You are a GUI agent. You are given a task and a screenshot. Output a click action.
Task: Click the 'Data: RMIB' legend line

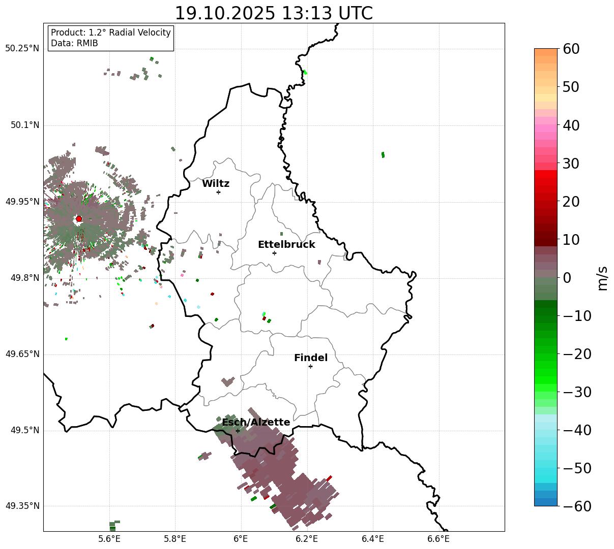(x=74, y=43)
